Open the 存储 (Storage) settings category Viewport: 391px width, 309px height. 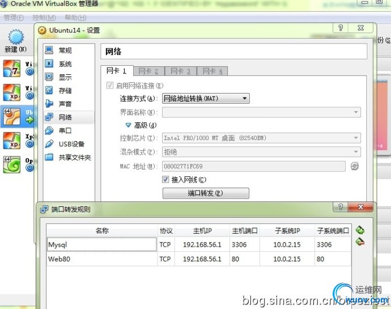click(x=69, y=91)
